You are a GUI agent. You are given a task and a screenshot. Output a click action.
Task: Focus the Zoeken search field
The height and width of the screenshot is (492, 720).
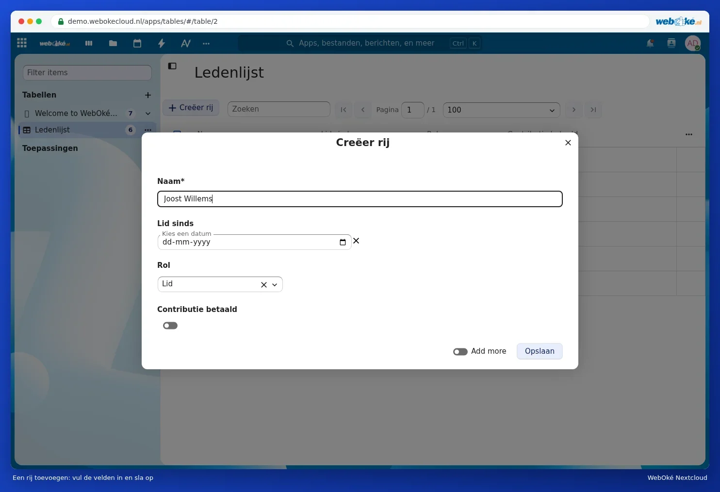click(279, 109)
